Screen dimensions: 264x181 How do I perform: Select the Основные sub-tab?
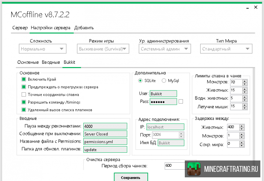[x=28, y=62]
